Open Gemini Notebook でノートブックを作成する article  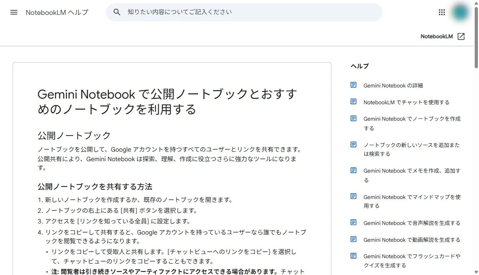coord(412,123)
